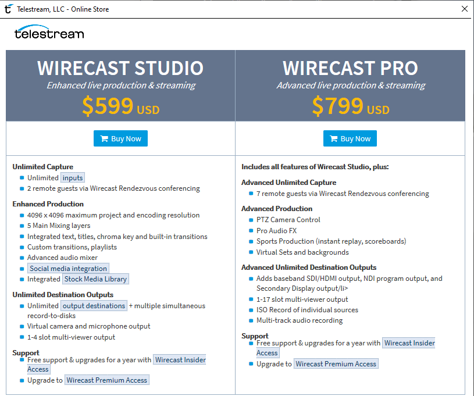Open the Social media integration link
The image size is (474, 396).
click(68, 269)
